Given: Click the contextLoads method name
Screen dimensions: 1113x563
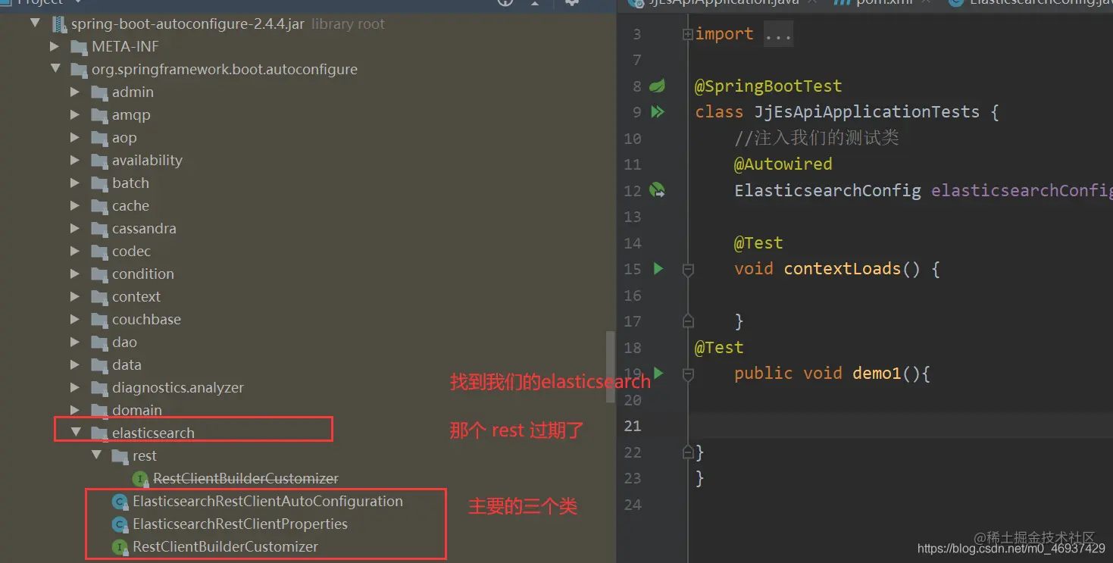Looking at the screenshot, I should pyautogui.click(x=842, y=269).
